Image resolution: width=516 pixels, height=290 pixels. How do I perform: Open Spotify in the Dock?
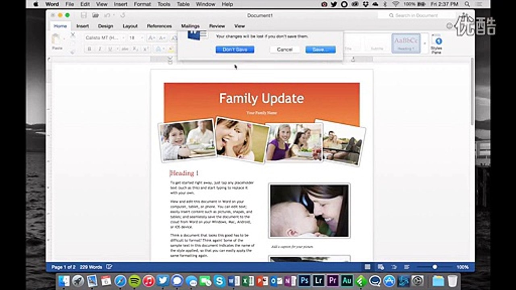coord(135,281)
